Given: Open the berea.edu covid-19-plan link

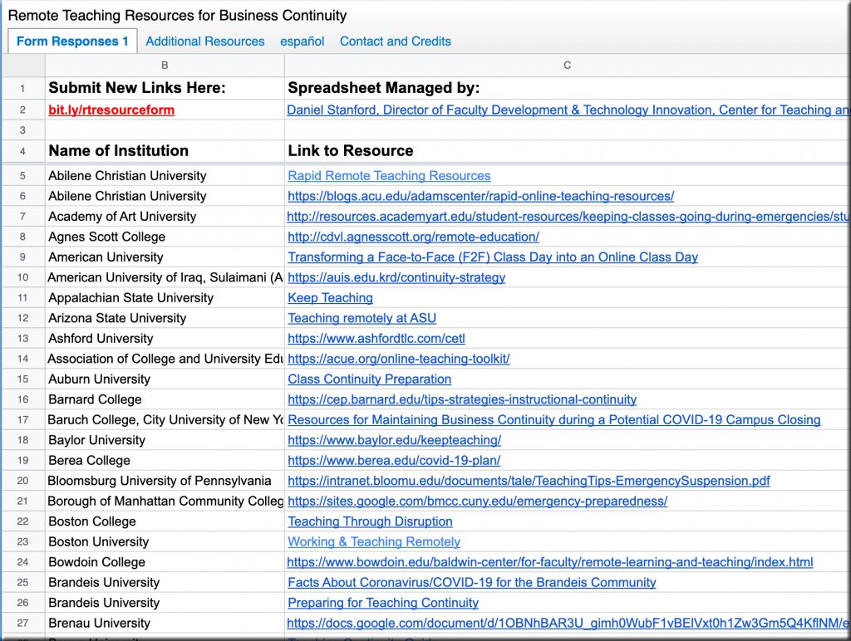Looking at the screenshot, I should pyautogui.click(x=394, y=461).
